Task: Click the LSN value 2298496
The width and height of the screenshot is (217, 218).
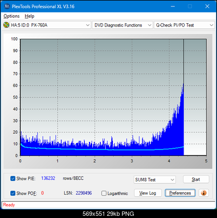Action: click(84, 193)
